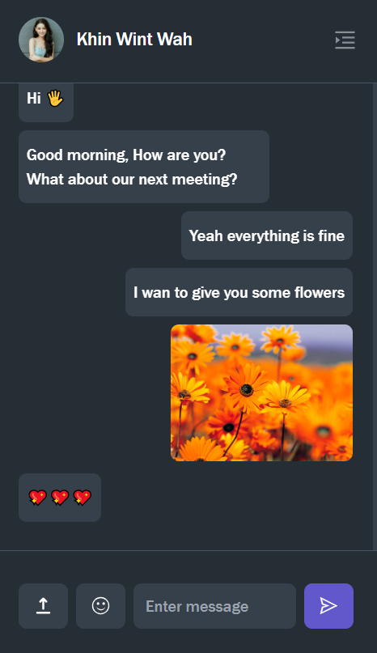Select the 'I wan to give you some flowers' bubble
Viewport: 377px width, 653px height.
click(x=239, y=292)
